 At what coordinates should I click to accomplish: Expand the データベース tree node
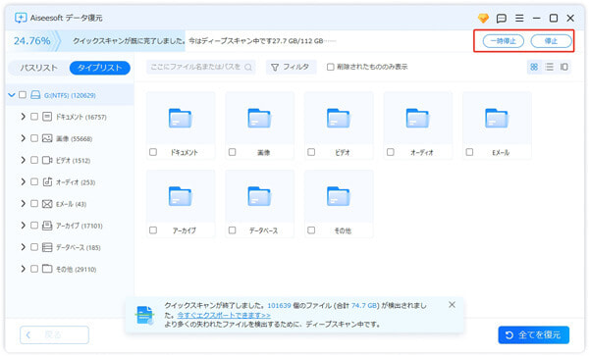click(x=24, y=247)
